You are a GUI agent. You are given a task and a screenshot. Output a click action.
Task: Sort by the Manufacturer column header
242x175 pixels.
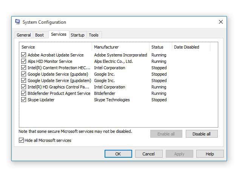pos(121,47)
